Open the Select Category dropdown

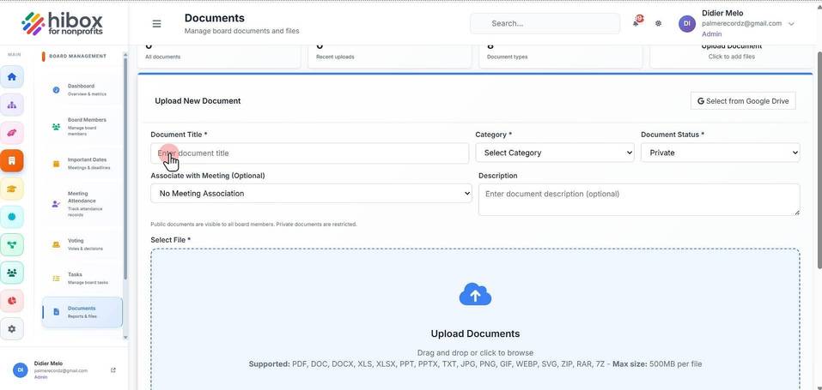pyautogui.click(x=555, y=153)
